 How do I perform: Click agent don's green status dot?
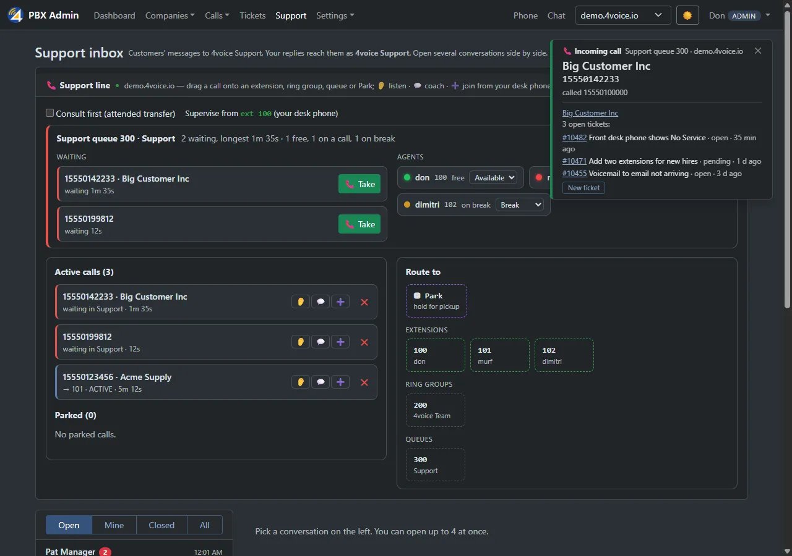407,177
